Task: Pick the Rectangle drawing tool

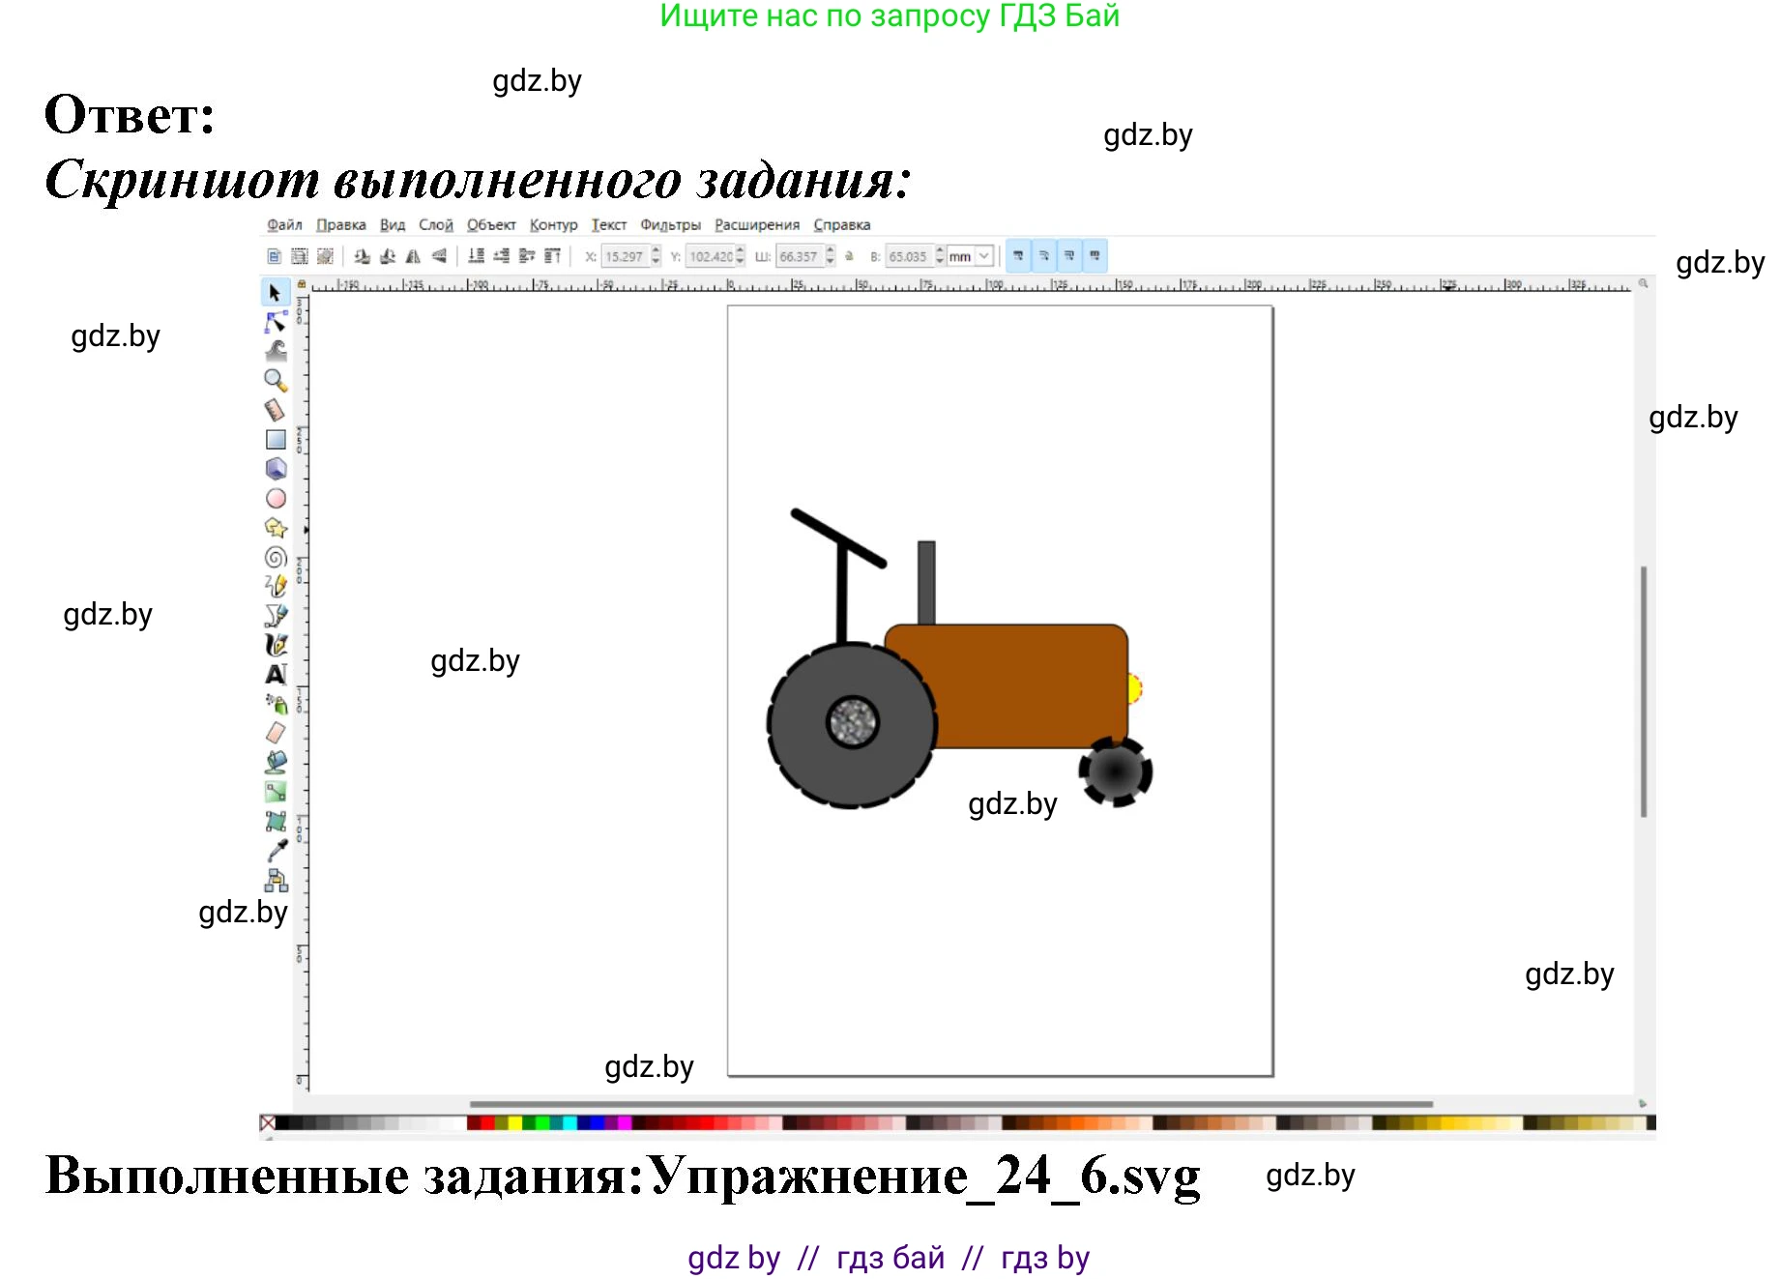Action: pos(276,440)
